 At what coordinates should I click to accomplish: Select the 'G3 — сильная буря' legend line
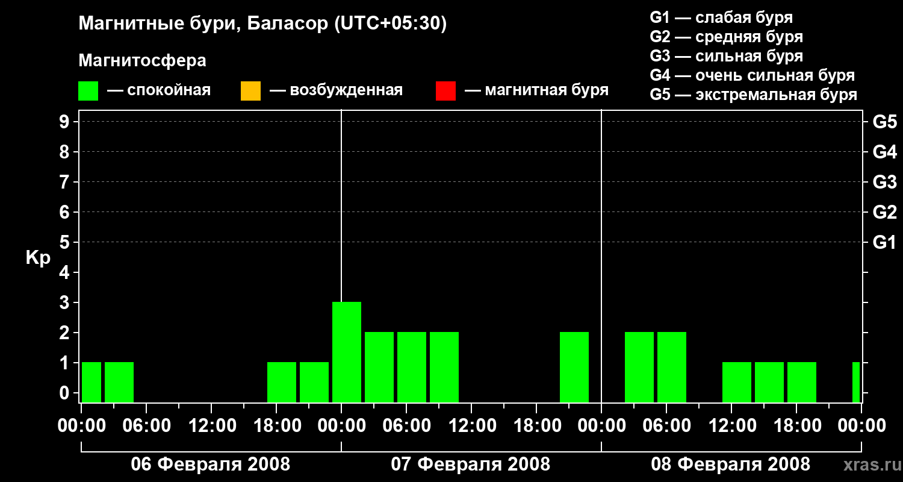(x=727, y=56)
